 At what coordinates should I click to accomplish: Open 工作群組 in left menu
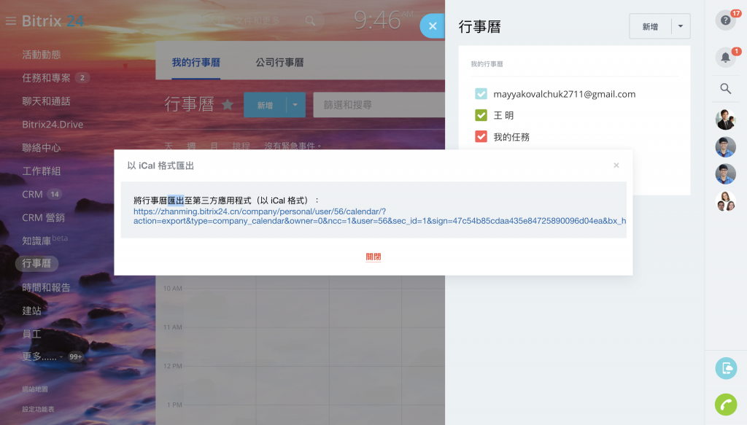point(42,171)
